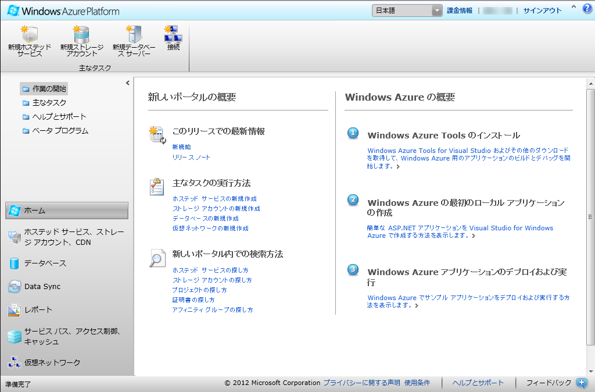Viewport: 595px width, 392px height.
Task: Open the Windows Azure Tools for Visual Studio download link
Action: click(468, 158)
